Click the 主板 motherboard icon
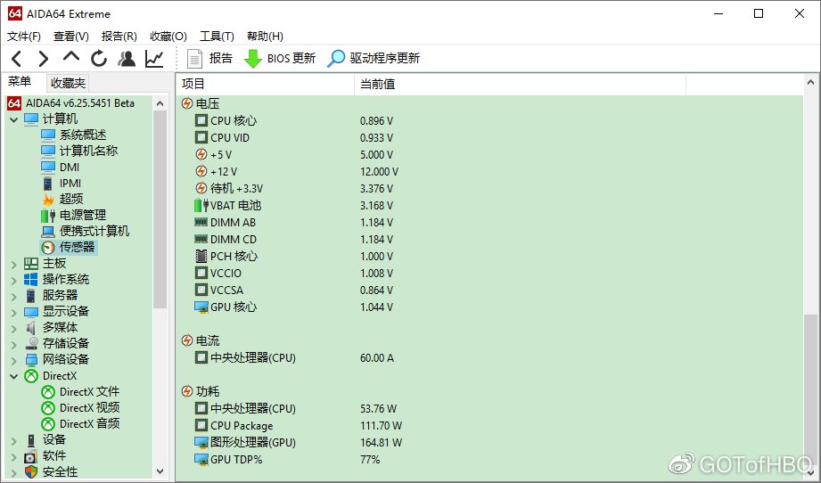 [31, 264]
